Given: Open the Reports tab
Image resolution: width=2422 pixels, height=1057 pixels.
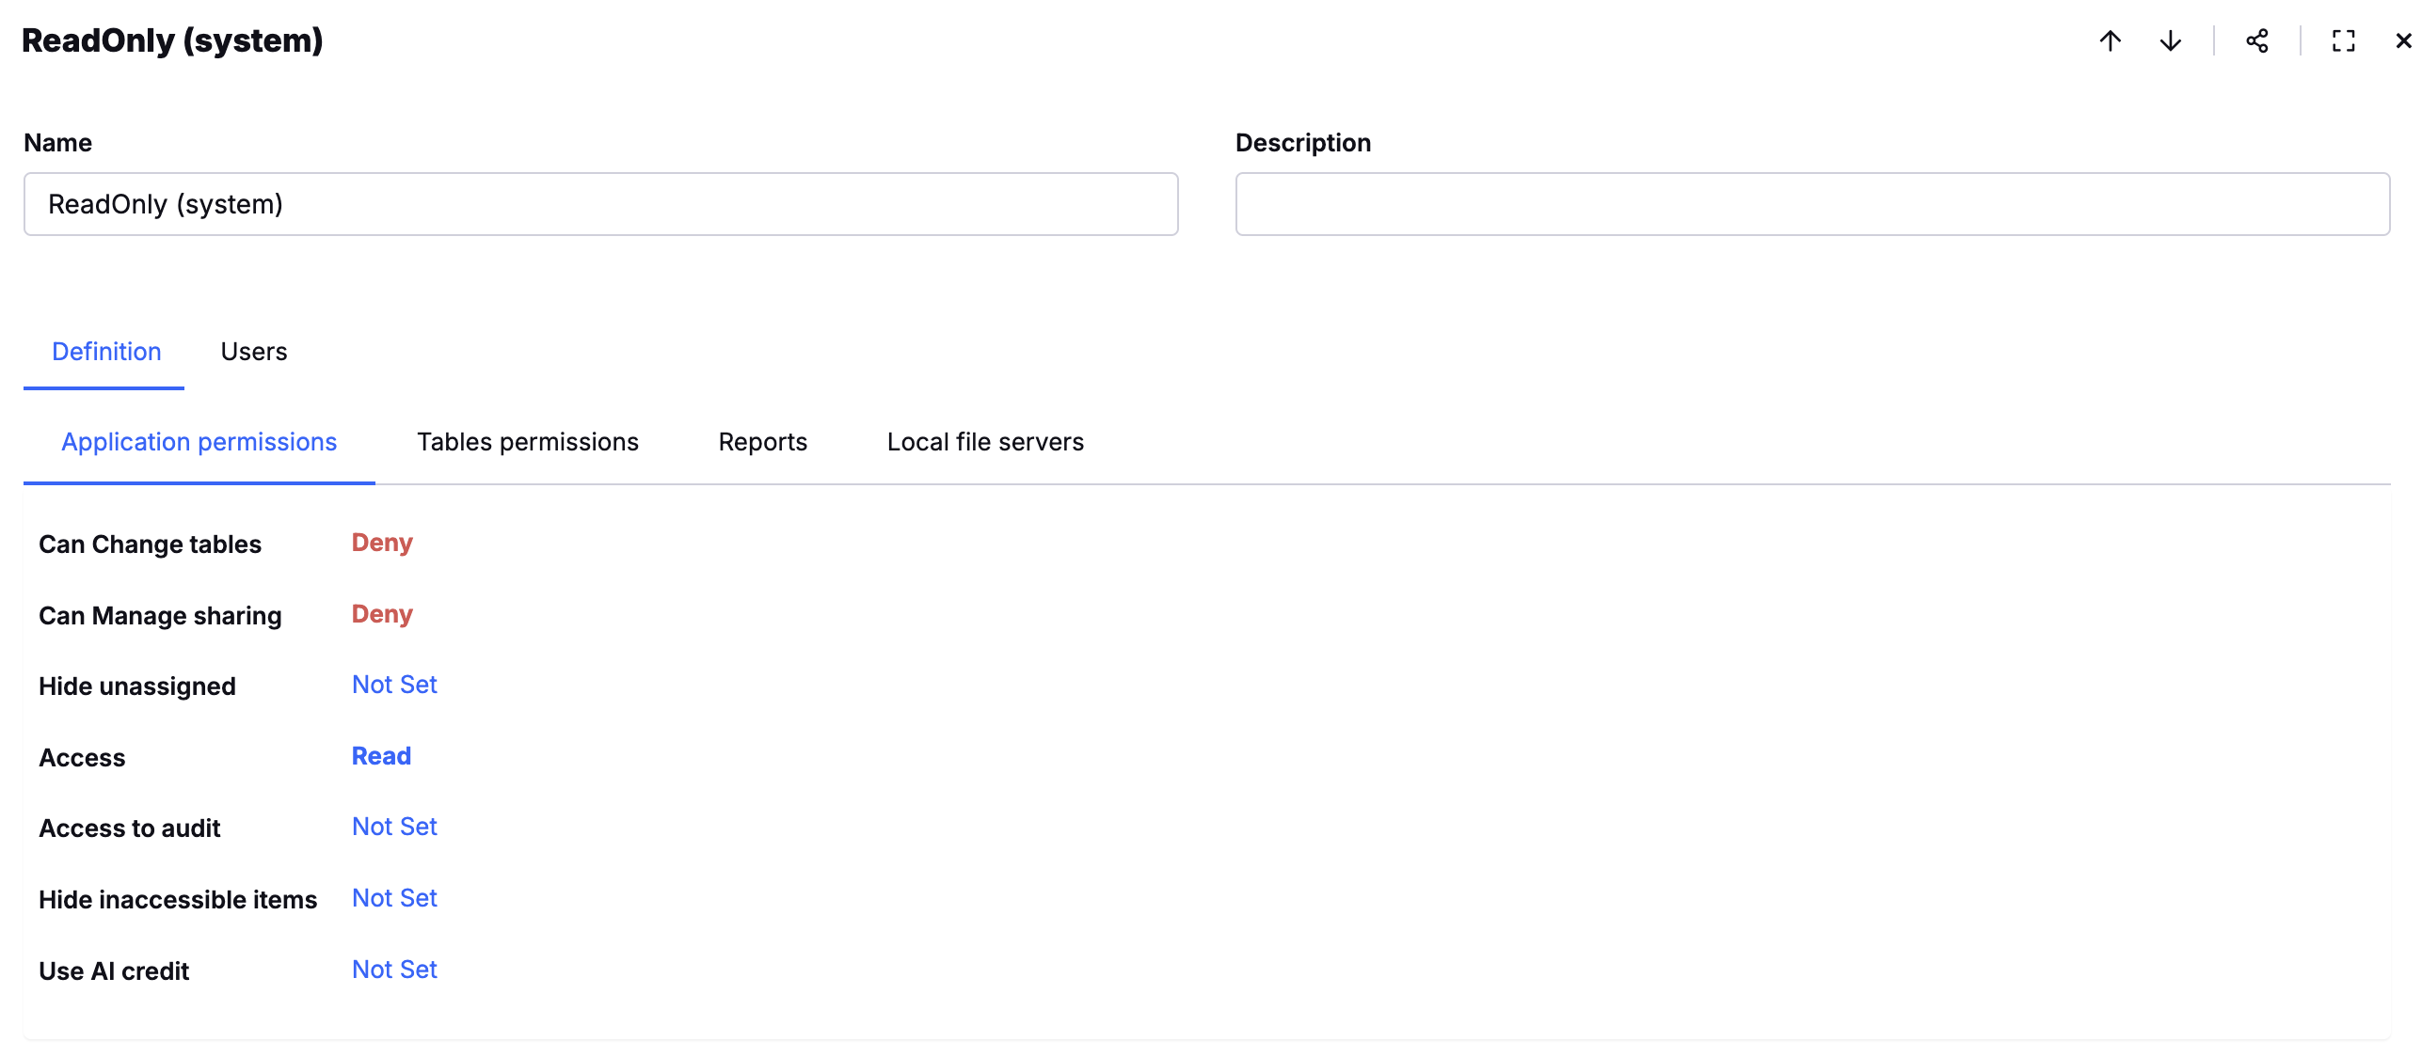Looking at the screenshot, I should point(762,442).
